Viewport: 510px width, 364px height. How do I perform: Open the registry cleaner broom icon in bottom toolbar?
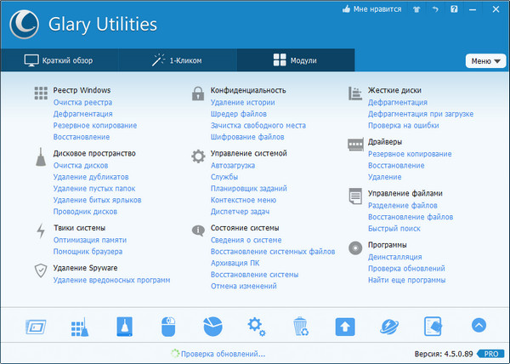(x=78, y=325)
